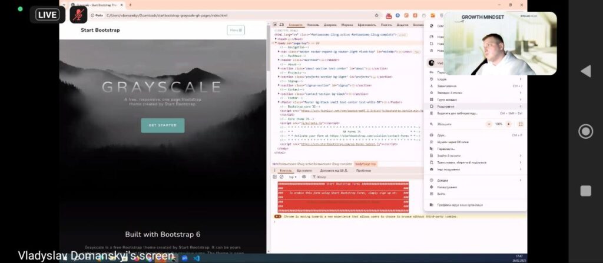Decrease zoom with the minus button

click(x=489, y=124)
